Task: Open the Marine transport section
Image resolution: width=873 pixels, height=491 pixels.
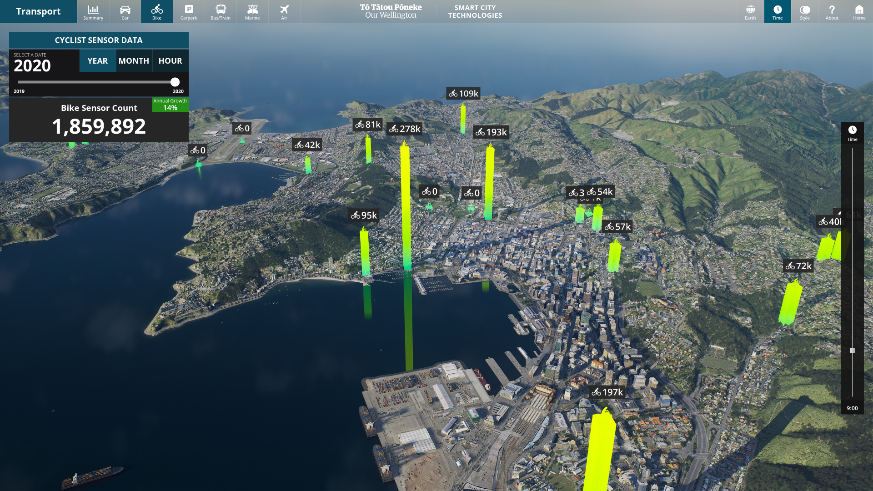Action: tap(252, 11)
